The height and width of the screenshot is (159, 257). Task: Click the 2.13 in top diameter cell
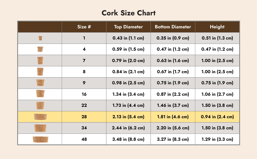pyautogui.click(x=128, y=117)
